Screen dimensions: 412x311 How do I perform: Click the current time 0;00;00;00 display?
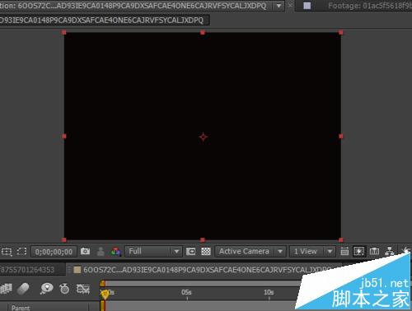[x=54, y=252]
